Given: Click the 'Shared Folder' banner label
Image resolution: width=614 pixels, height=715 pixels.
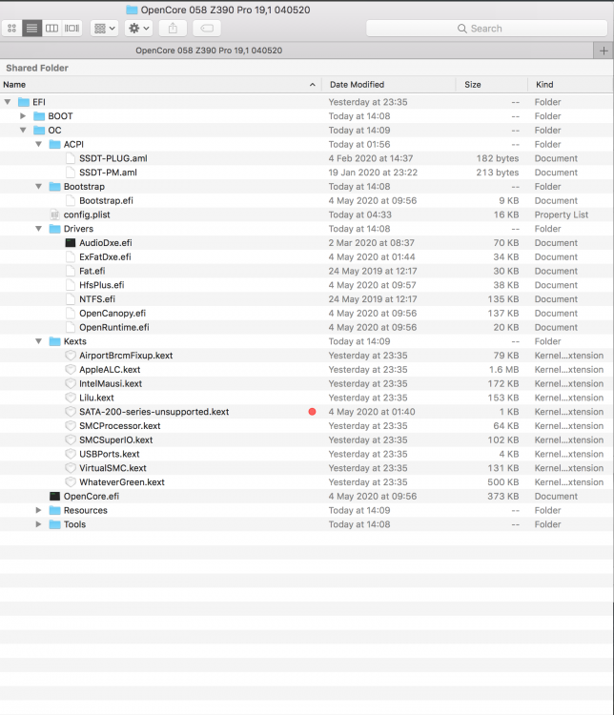Looking at the screenshot, I should 37,68.
